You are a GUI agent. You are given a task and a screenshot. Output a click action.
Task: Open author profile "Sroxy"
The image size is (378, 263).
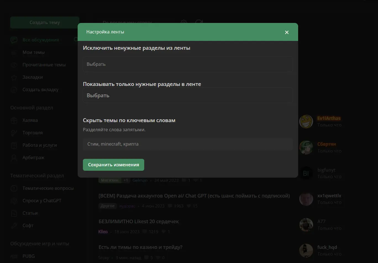[x=104, y=258]
